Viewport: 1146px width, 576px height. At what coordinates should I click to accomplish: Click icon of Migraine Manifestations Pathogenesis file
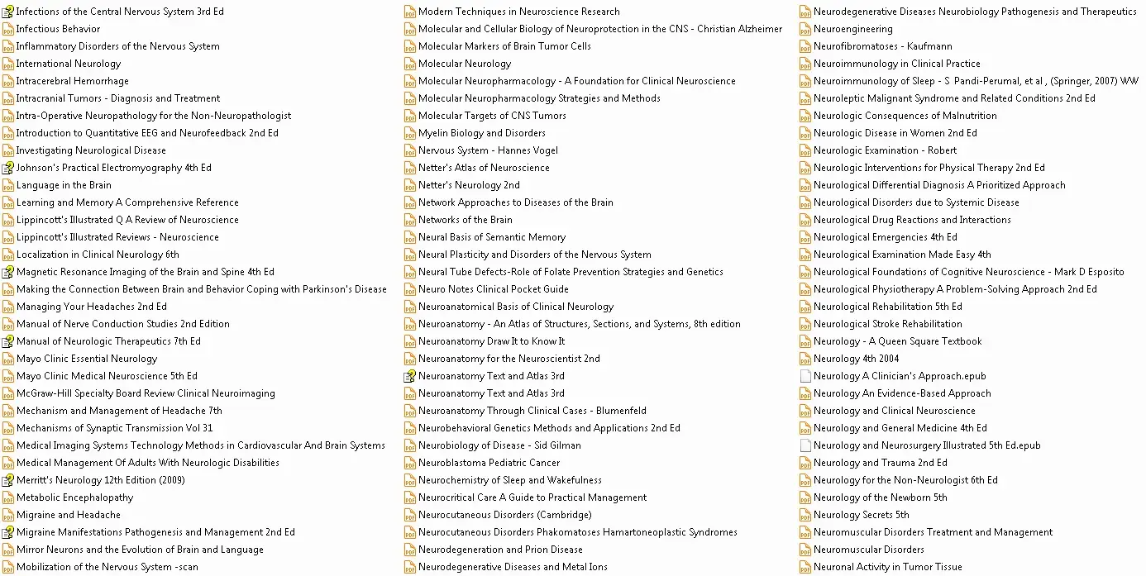[x=7, y=532]
